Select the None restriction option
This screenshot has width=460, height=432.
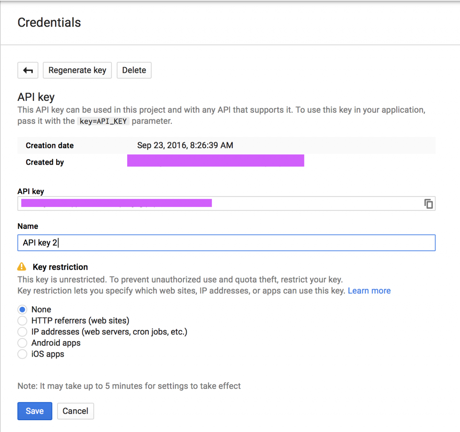pos(22,309)
